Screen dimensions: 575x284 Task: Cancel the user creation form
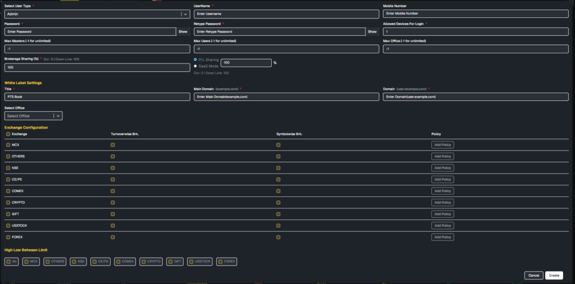point(533,276)
